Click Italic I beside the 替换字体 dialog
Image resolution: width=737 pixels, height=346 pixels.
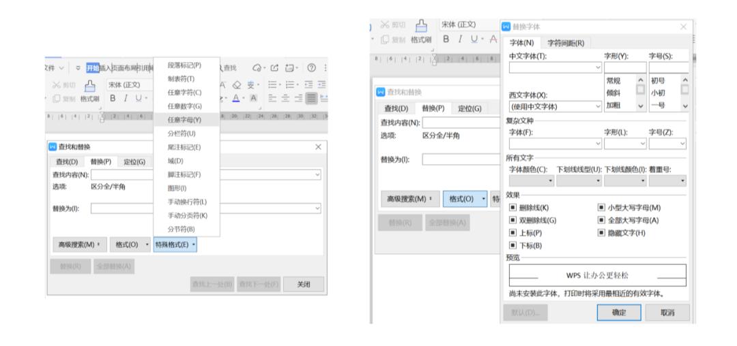(x=460, y=40)
